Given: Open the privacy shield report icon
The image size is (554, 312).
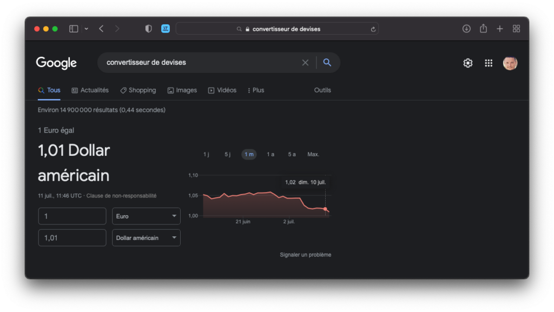Looking at the screenshot, I should (148, 29).
